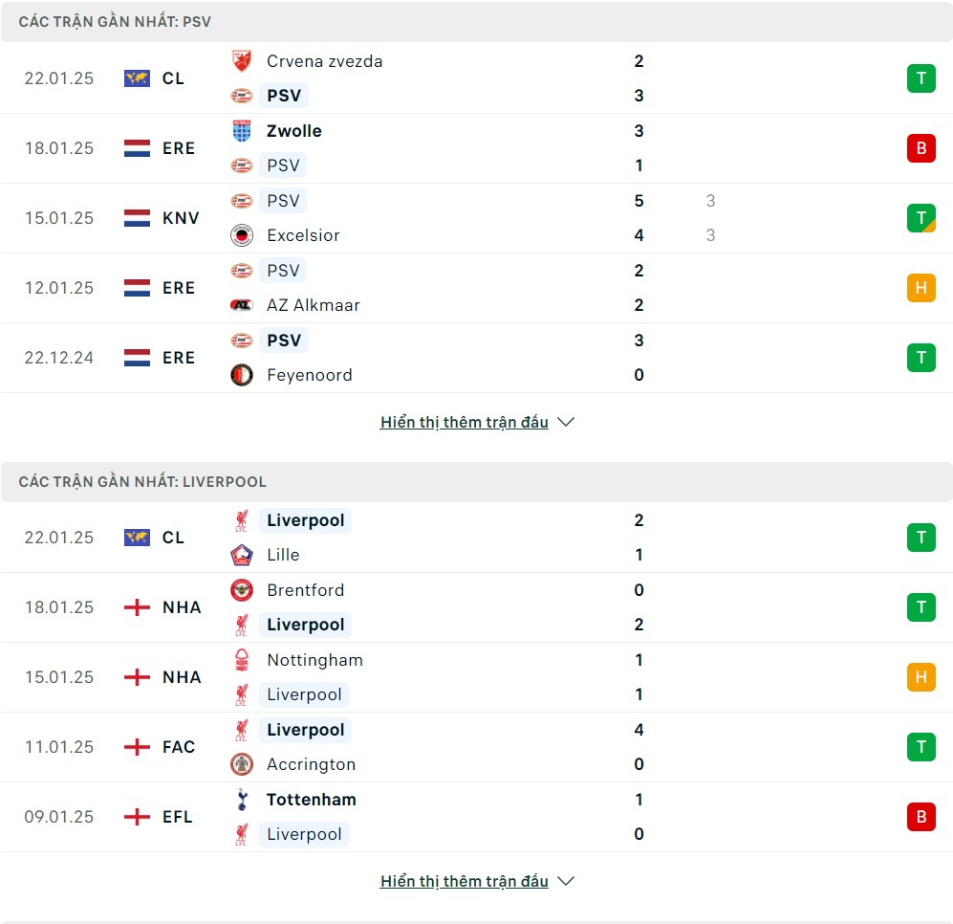Click the CL flag on Liverpool–Lille match
953x924 pixels.
tap(137, 538)
